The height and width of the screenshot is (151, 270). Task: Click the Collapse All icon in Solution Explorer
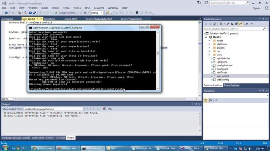[x=236, y=24]
